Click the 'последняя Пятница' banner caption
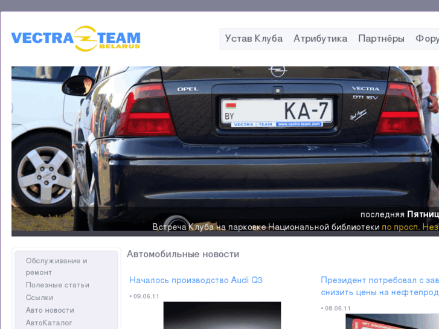Viewport: 439px width, 329px height. [x=399, y=214]
